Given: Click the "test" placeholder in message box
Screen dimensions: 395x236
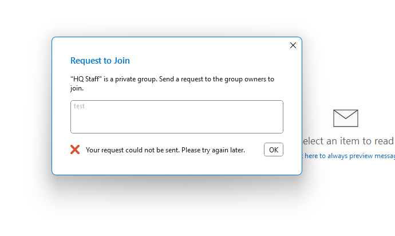Looking at the screenshot, I should pyautogui.click(x=79, y=106).
